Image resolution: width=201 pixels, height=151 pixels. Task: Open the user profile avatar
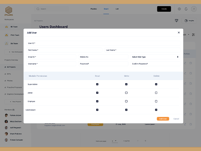(194, 9)
